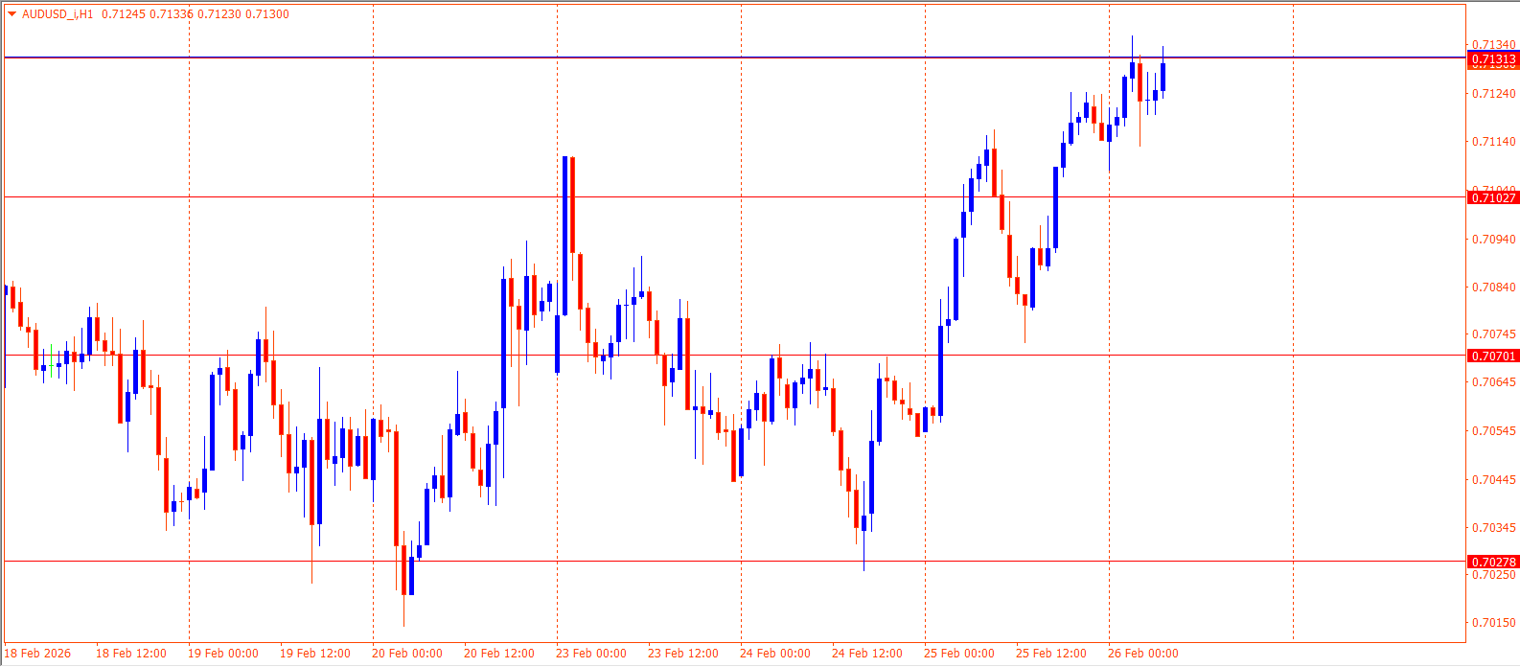Click the 0.70150 price scale value

pos(1494,622)
